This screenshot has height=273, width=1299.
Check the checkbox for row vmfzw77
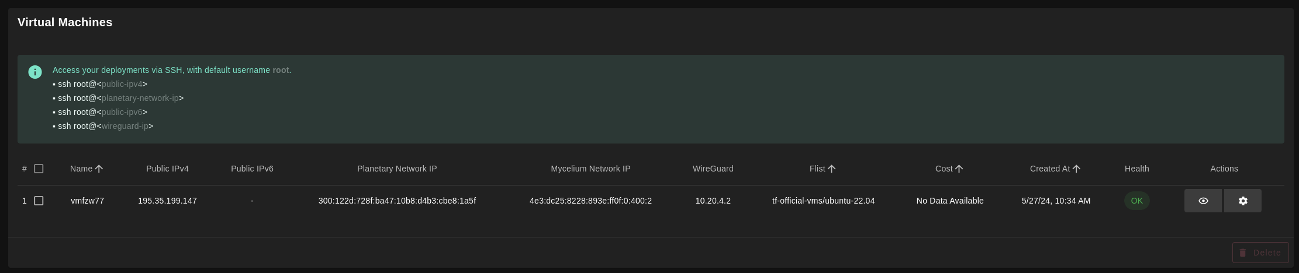[x=39, y=201]
